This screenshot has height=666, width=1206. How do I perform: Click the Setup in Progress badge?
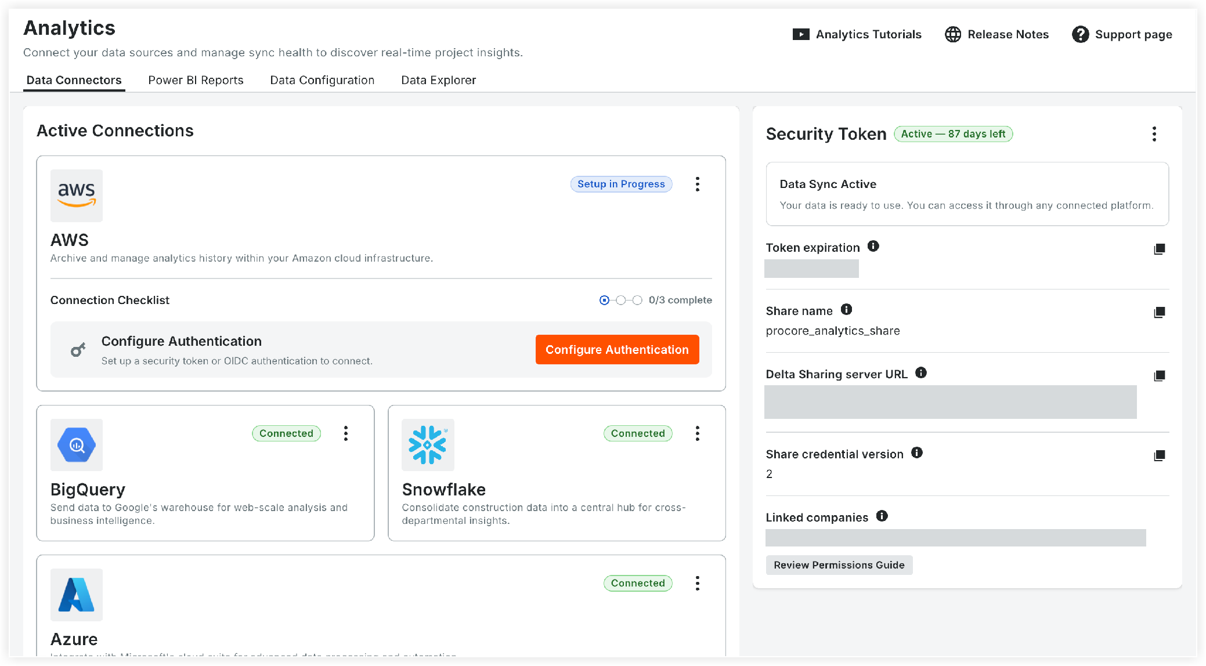pyautogui.click(x=622, y=184)
